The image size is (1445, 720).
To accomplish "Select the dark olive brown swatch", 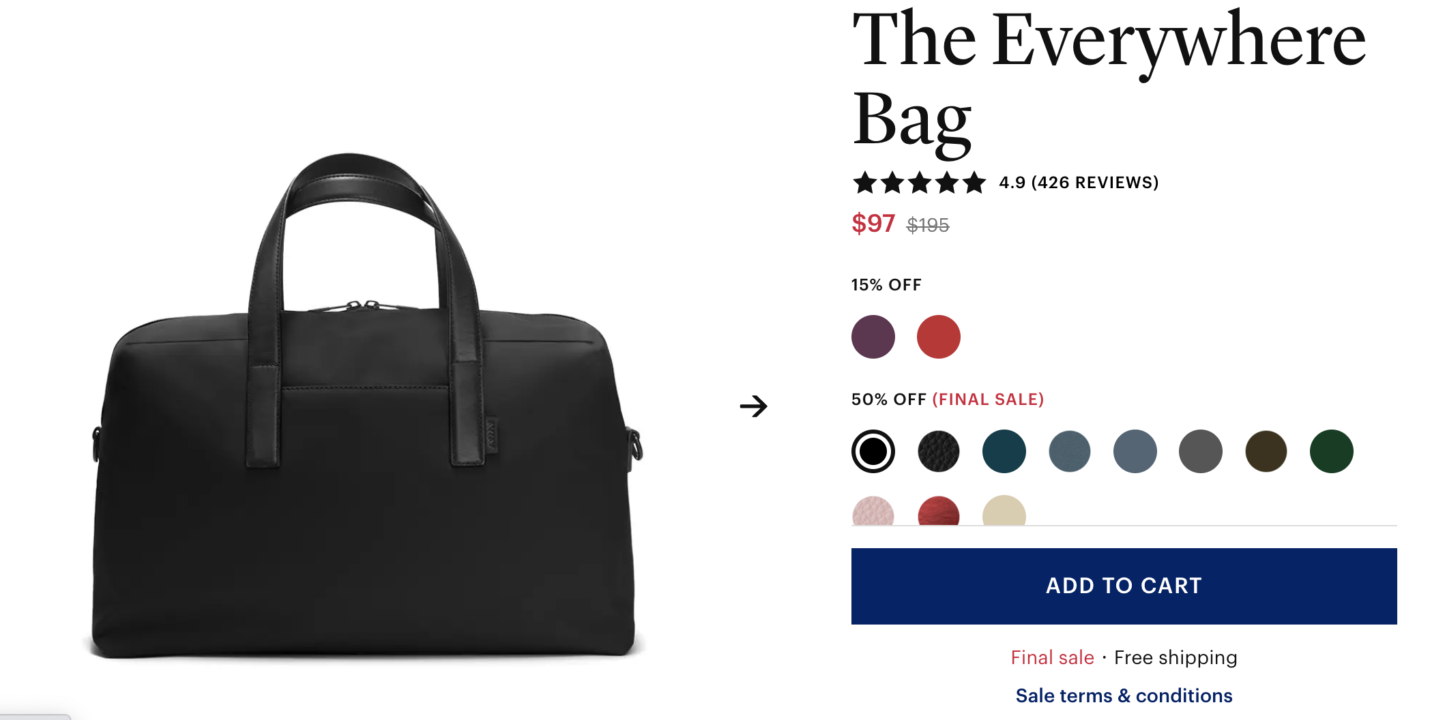I will click(x=1266, y=451).
